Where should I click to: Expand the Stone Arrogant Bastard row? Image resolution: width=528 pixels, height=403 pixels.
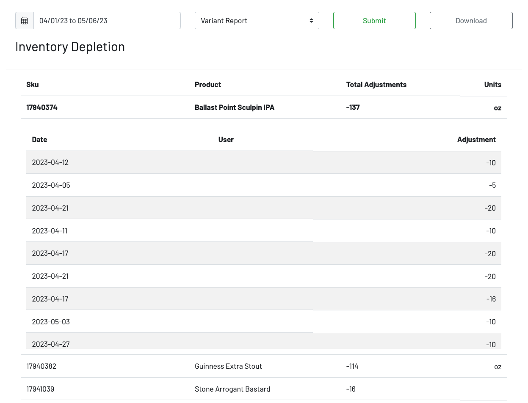[x=232, y=389]
